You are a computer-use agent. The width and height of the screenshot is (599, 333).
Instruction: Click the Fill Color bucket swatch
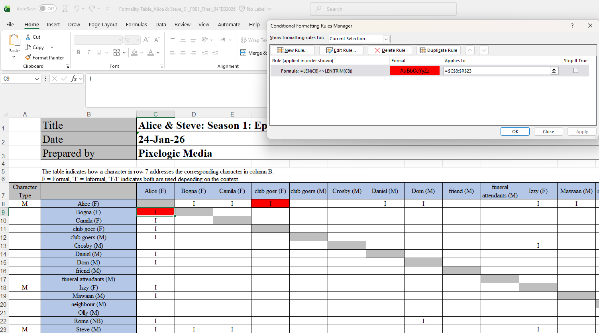tap(135, 52)
